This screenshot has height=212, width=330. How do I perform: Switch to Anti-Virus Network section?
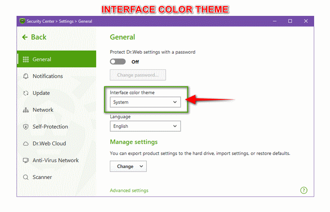tap(56, 161)
